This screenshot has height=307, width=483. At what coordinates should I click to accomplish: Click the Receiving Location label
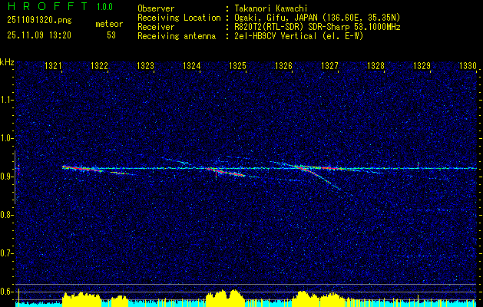click(x=179, y=18)
